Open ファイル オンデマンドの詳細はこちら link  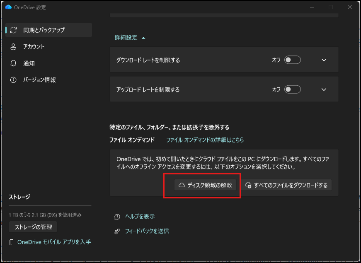coord(205,140)
